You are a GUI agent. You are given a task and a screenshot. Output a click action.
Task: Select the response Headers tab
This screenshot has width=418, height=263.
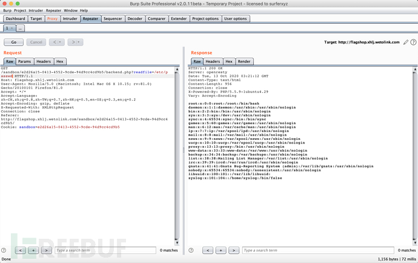coord(213,61)
